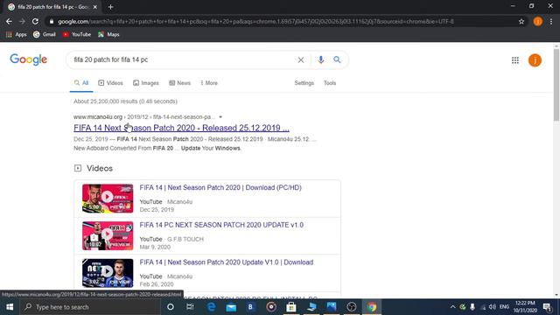Start voice search with microphone

[321, 59]
